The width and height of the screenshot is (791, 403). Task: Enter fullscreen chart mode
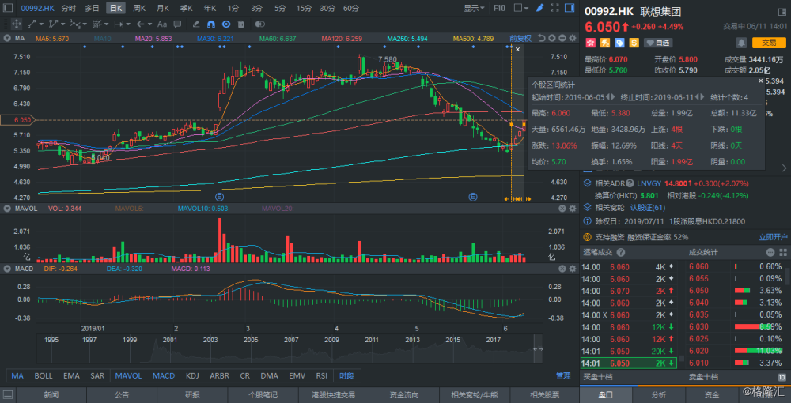554,8
